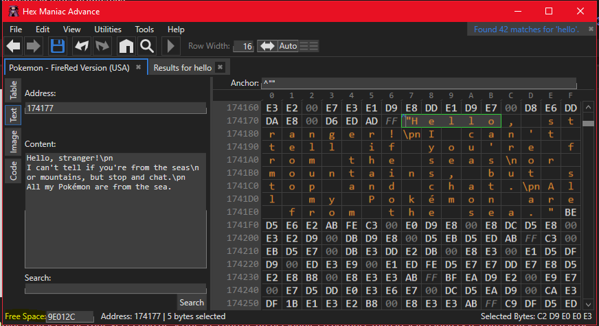Image resolution: width=599 pixels, height=326 pixels.
Task: Click the forward navigation arrow
Action: pos(34,47)
